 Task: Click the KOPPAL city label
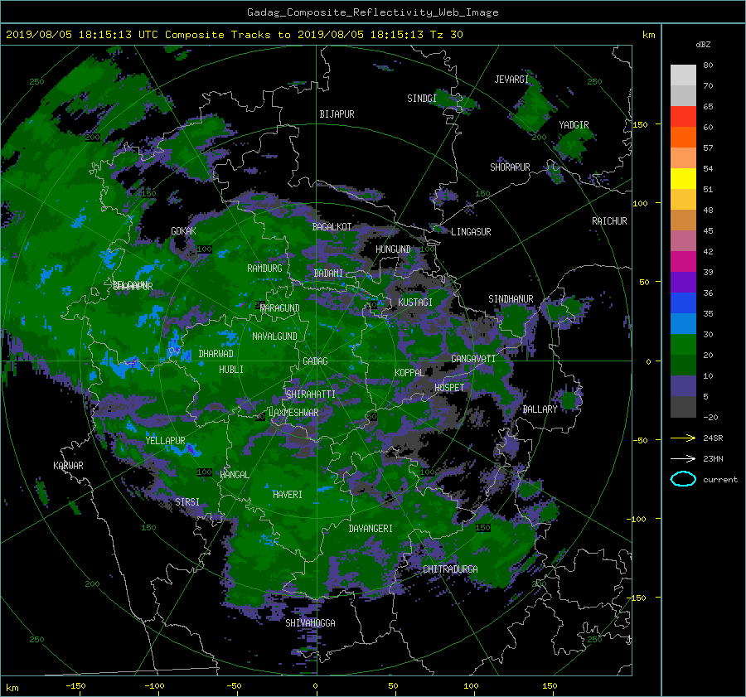(409, 373)
